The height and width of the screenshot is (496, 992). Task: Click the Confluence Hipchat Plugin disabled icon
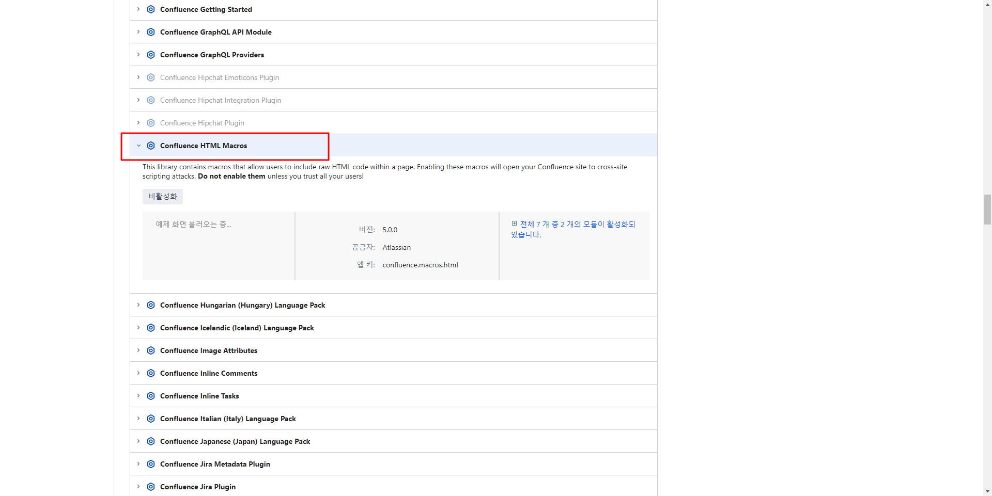click(151, 123)
